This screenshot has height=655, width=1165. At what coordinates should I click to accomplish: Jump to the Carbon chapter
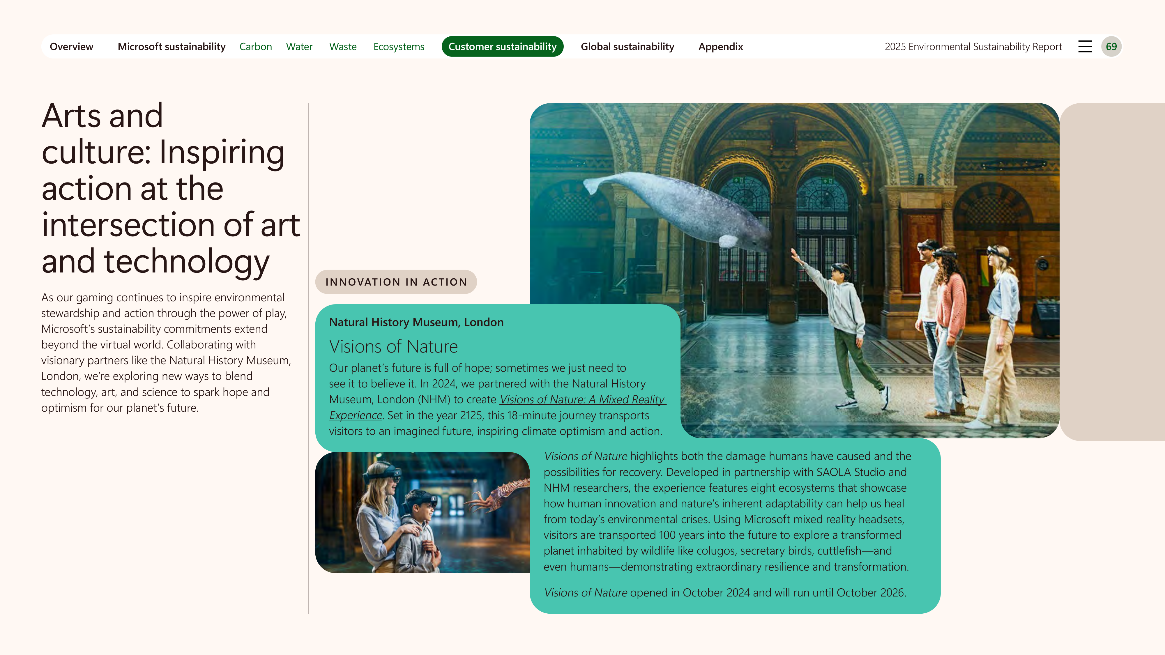tap(256, 47)
